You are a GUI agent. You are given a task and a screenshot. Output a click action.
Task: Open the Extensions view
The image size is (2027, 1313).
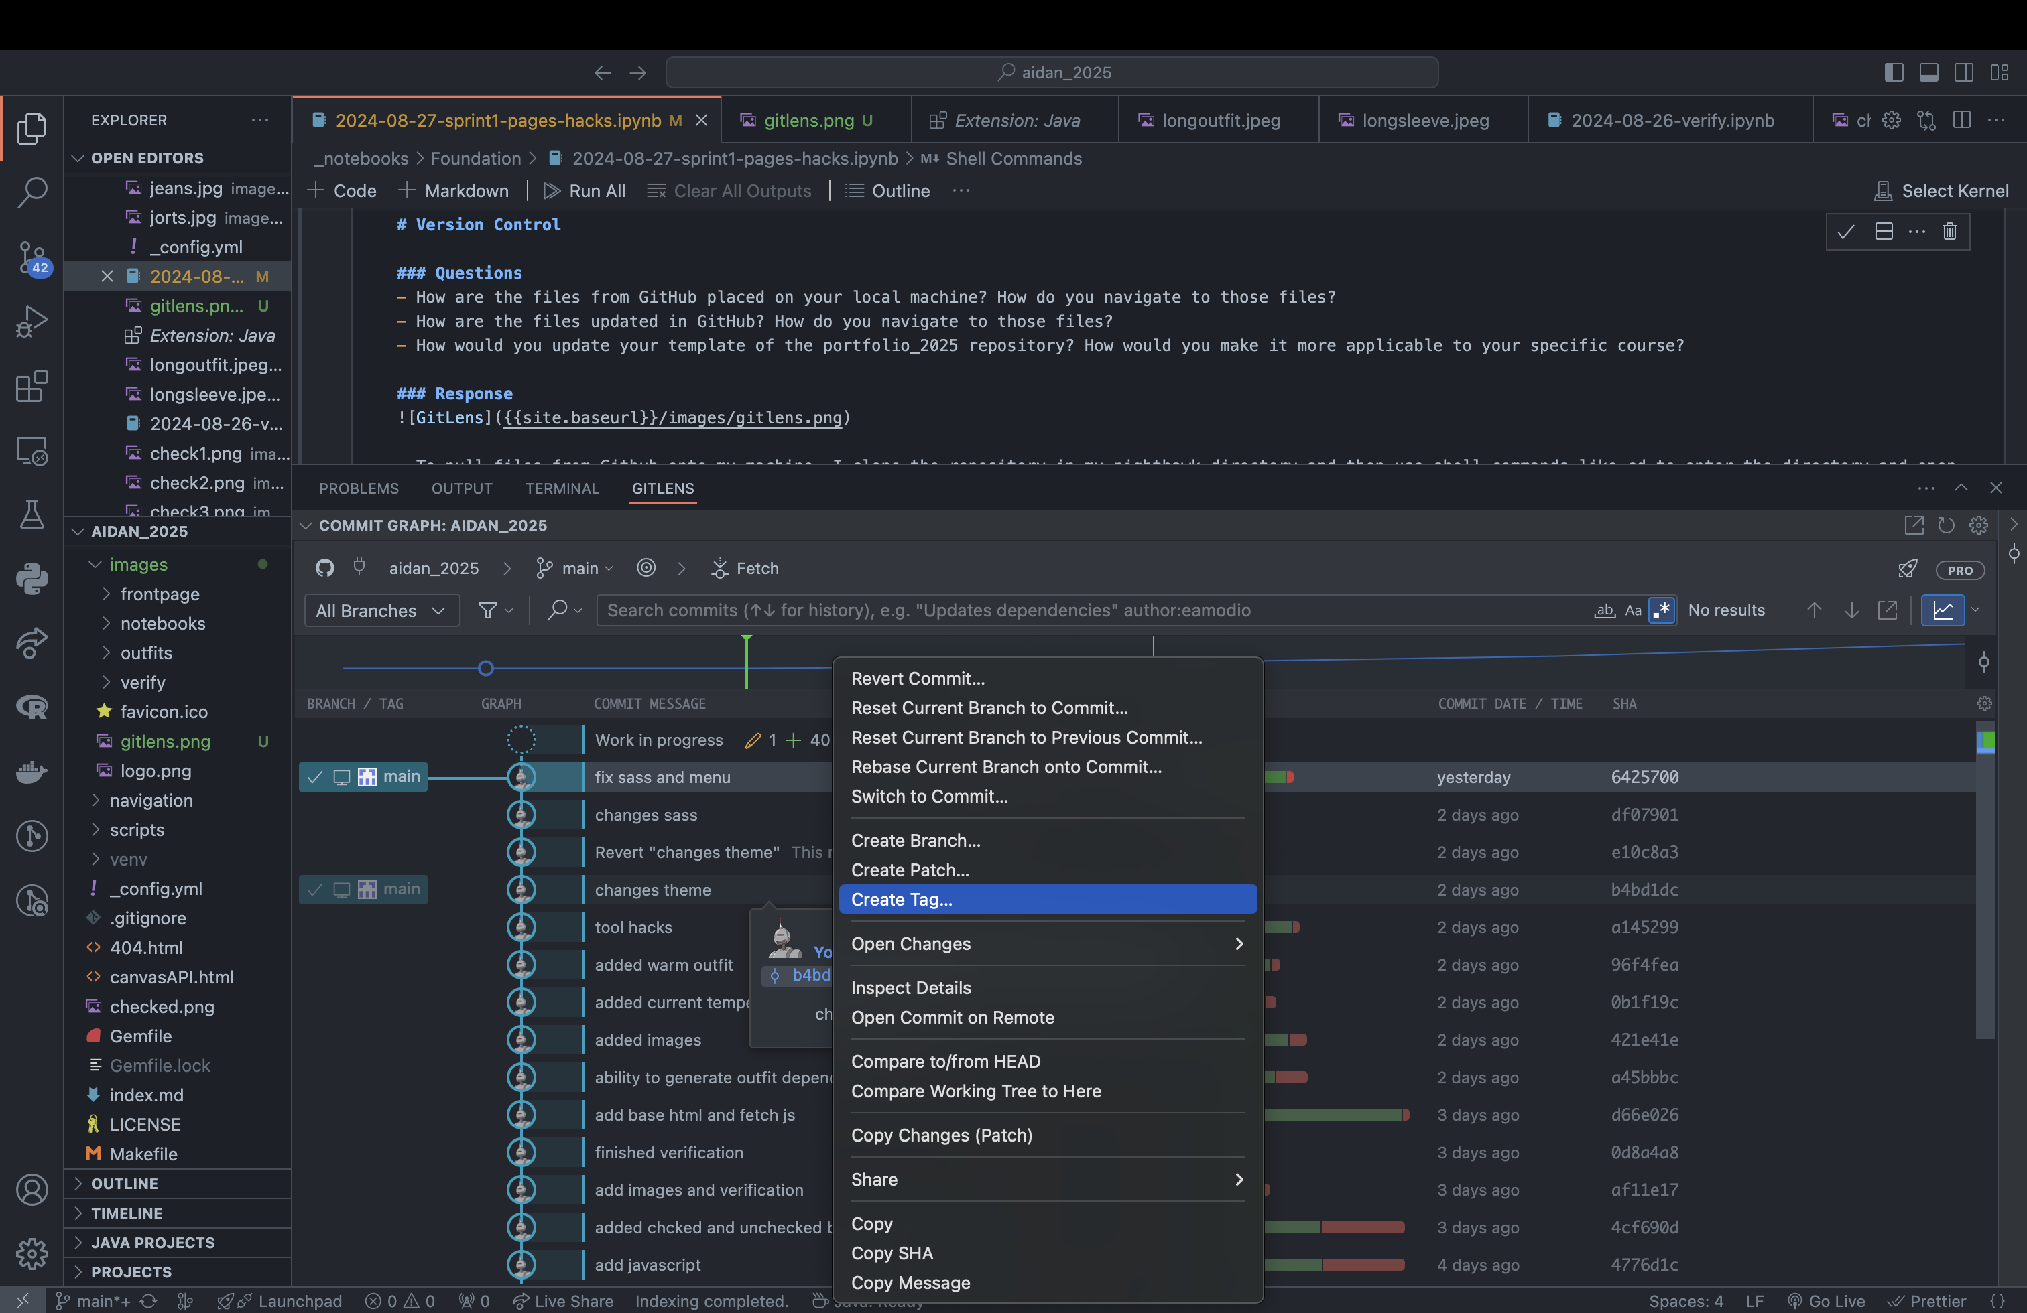(32, 387)
